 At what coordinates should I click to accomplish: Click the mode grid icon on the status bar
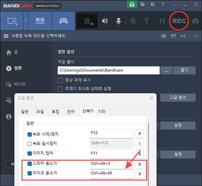pos(6,36)
